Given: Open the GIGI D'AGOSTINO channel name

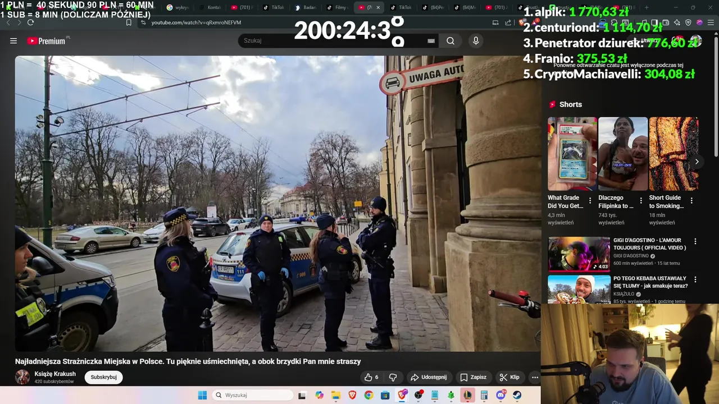Looking at the screenshot, I should 631,256.
